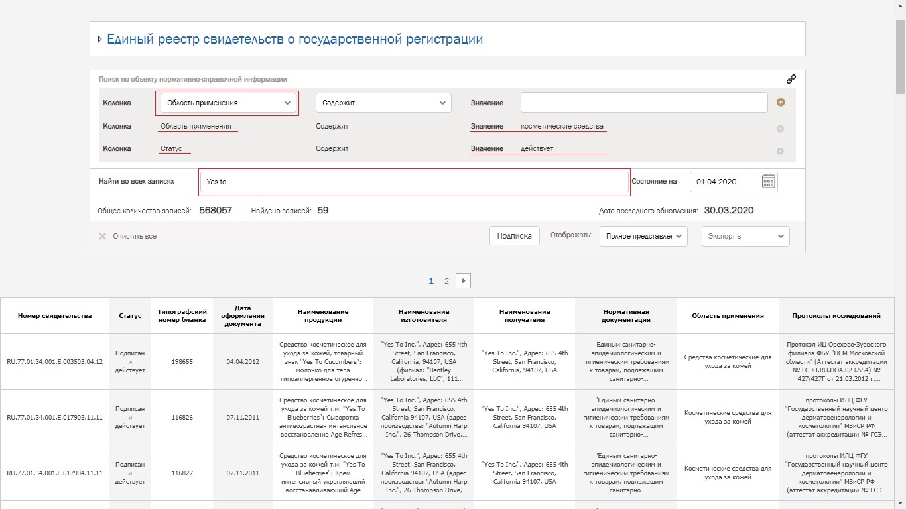Screen dimensions: 906x509
Task: Click blank number 116826 cell
Action: pos(182,418)
